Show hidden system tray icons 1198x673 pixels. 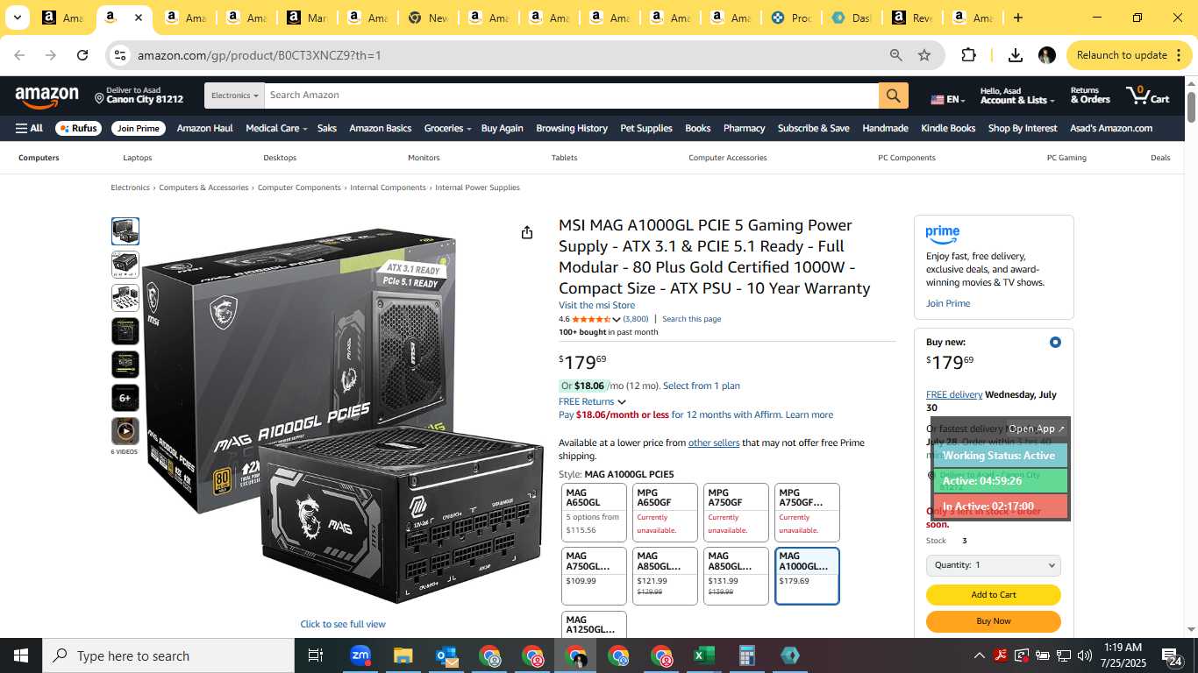tap(979, 655)
